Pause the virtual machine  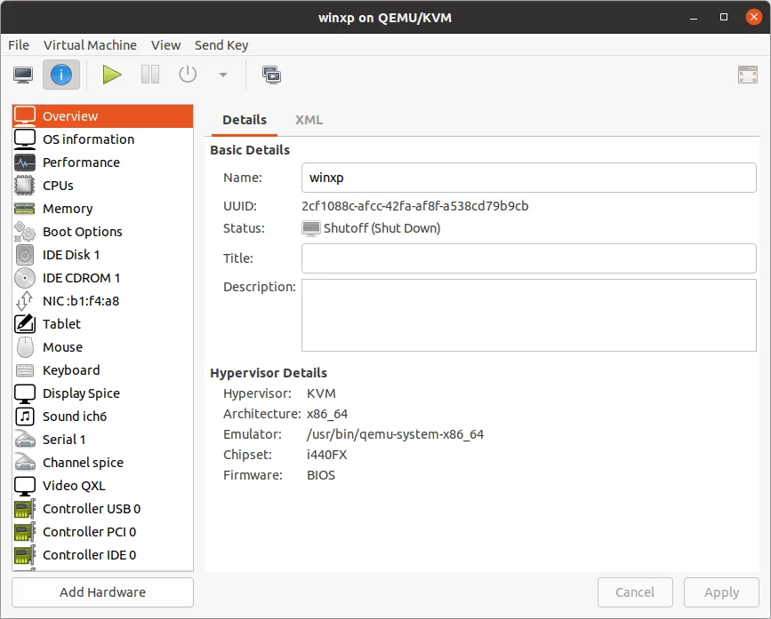click(x=149, y=75)
